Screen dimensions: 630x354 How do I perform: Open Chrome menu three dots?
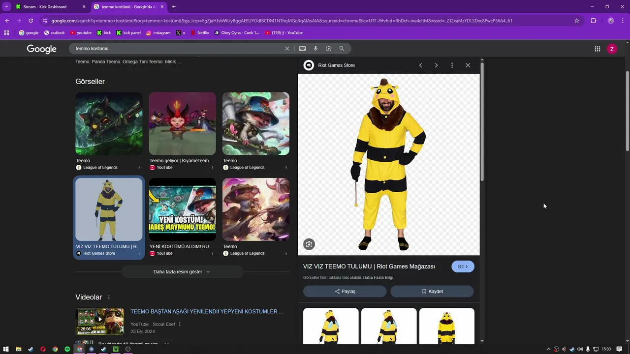623,21
